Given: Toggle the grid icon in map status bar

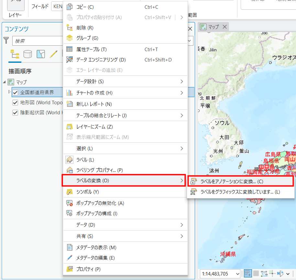Looking at the screenshot, I should click(x=256, y=274).
